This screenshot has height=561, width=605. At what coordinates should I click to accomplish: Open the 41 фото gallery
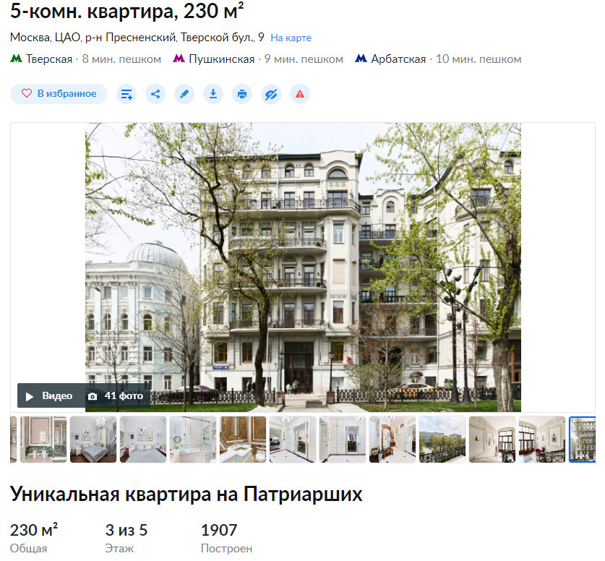[117, 396]
